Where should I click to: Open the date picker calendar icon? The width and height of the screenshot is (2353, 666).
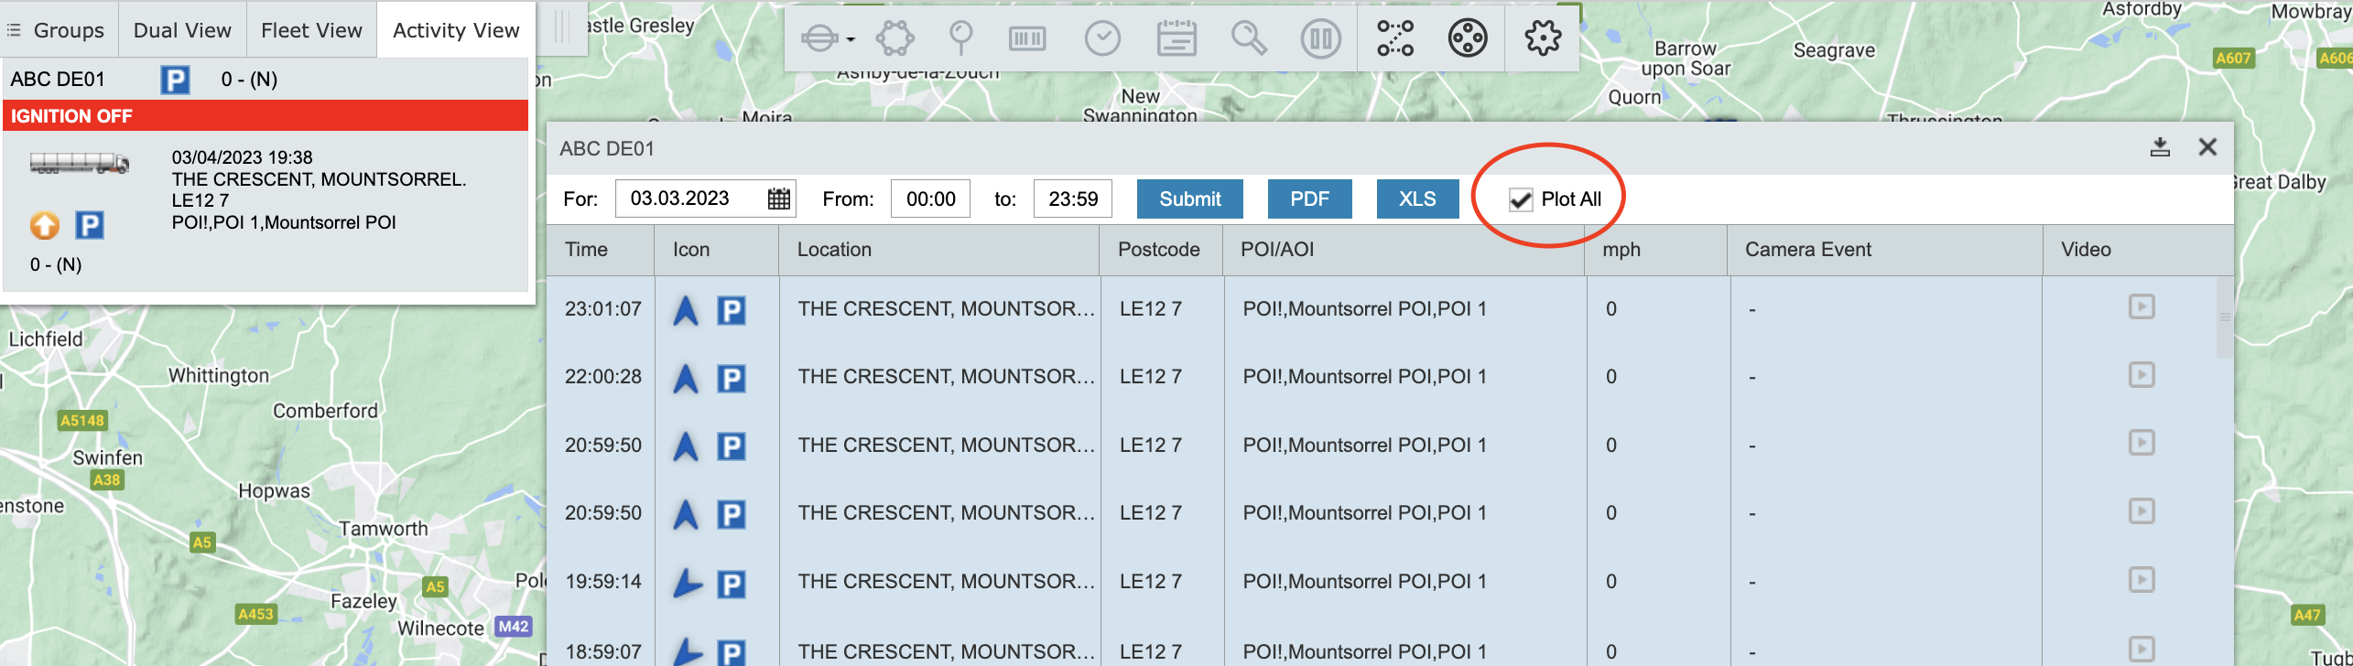778,199
